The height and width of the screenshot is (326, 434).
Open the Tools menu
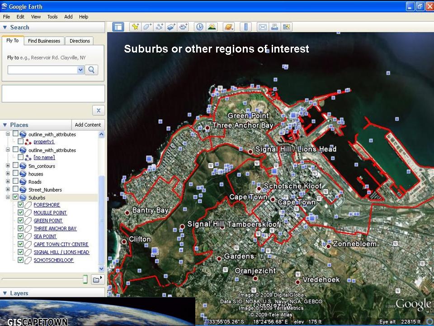click(x=52, y=17)
